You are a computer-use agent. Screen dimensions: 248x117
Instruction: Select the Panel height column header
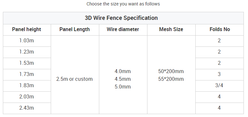tap(27, 29)
